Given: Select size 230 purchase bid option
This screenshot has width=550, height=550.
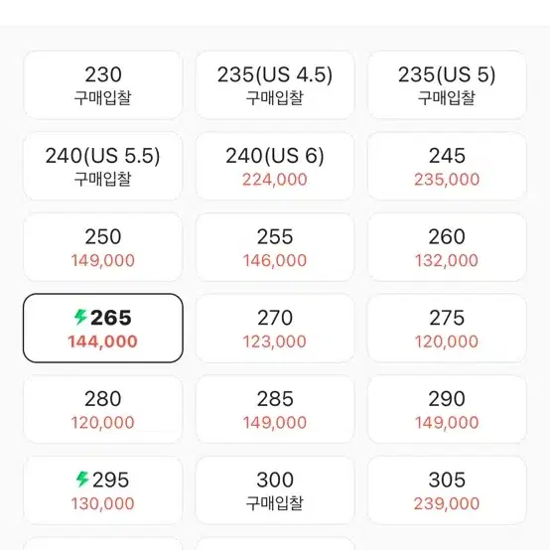Looking at the screenshot, I should pyautogui.click(x=103, y=85).
